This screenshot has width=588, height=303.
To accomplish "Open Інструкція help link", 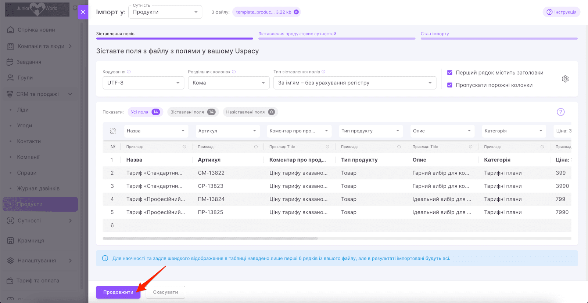I will pyautogui.click(x=561, y=12).
